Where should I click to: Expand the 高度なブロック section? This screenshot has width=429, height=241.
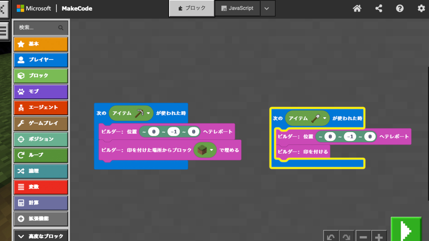click(41, 236)
